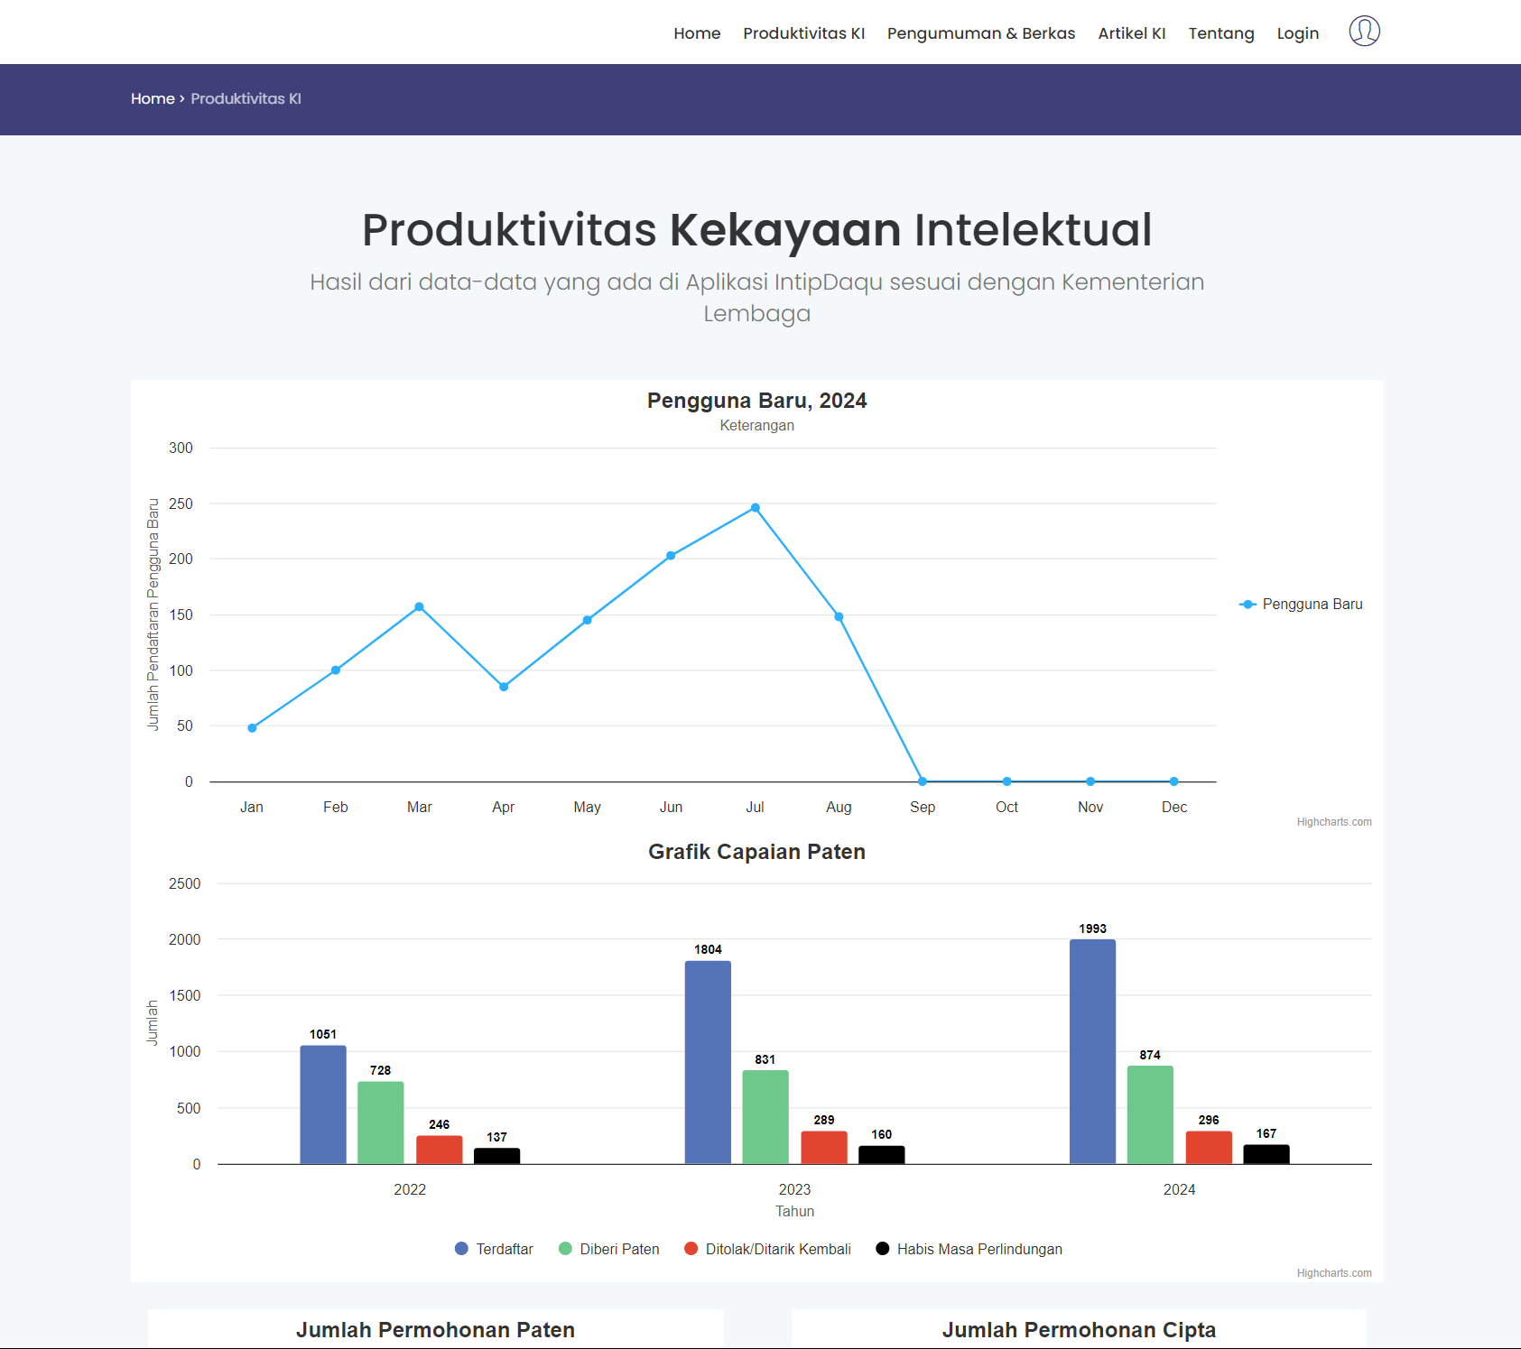Click the 2024 green bar labeled 874

point(1150,1114)
